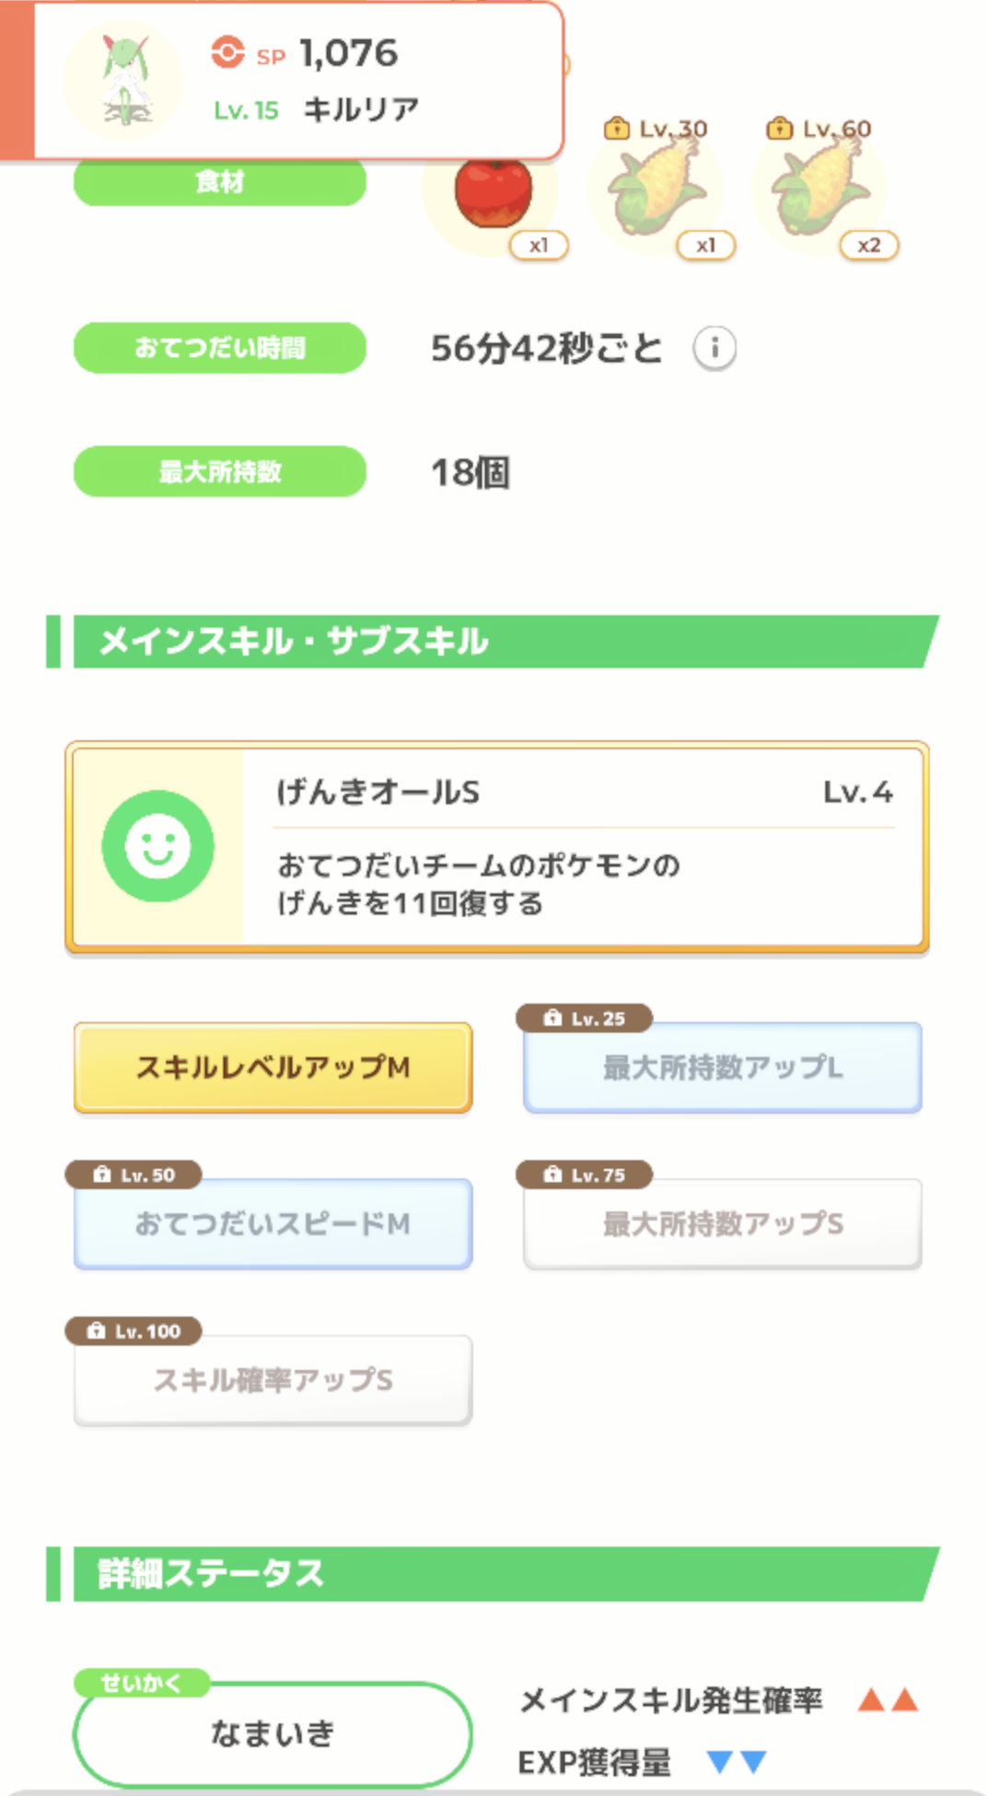Viewport: 987px width, 1796px height.
Task: Tap the Lv.100 lock badge
Action: point(134,1331)
